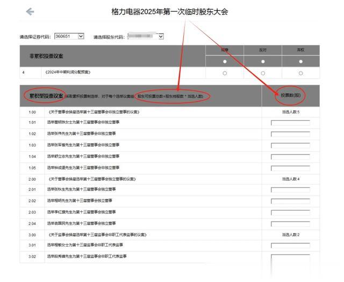Click the row 2.04 candidate text

(81, 224)
